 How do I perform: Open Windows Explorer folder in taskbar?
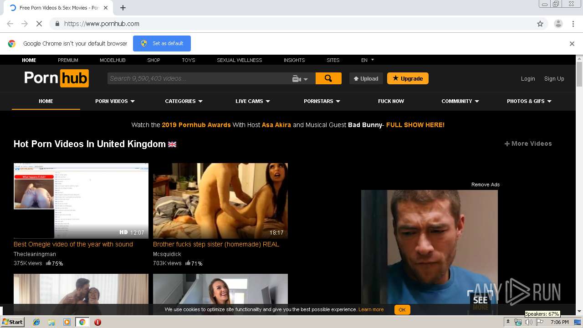(x=51, y=322)
